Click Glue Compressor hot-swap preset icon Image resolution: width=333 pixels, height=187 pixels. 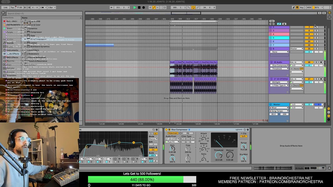click(x=245, y=130)
